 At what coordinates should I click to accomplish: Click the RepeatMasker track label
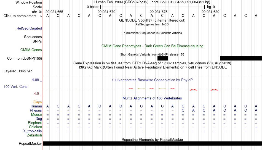[30, 143]
